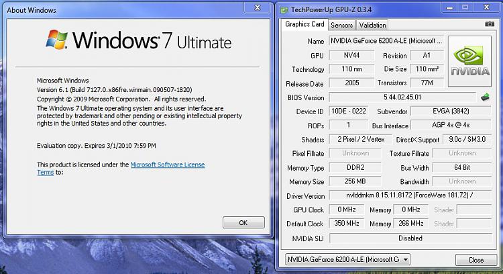Click the Device ID value 10DE - 0222
The height and width of the screenshot is (274, 503).
click(348, 111)
